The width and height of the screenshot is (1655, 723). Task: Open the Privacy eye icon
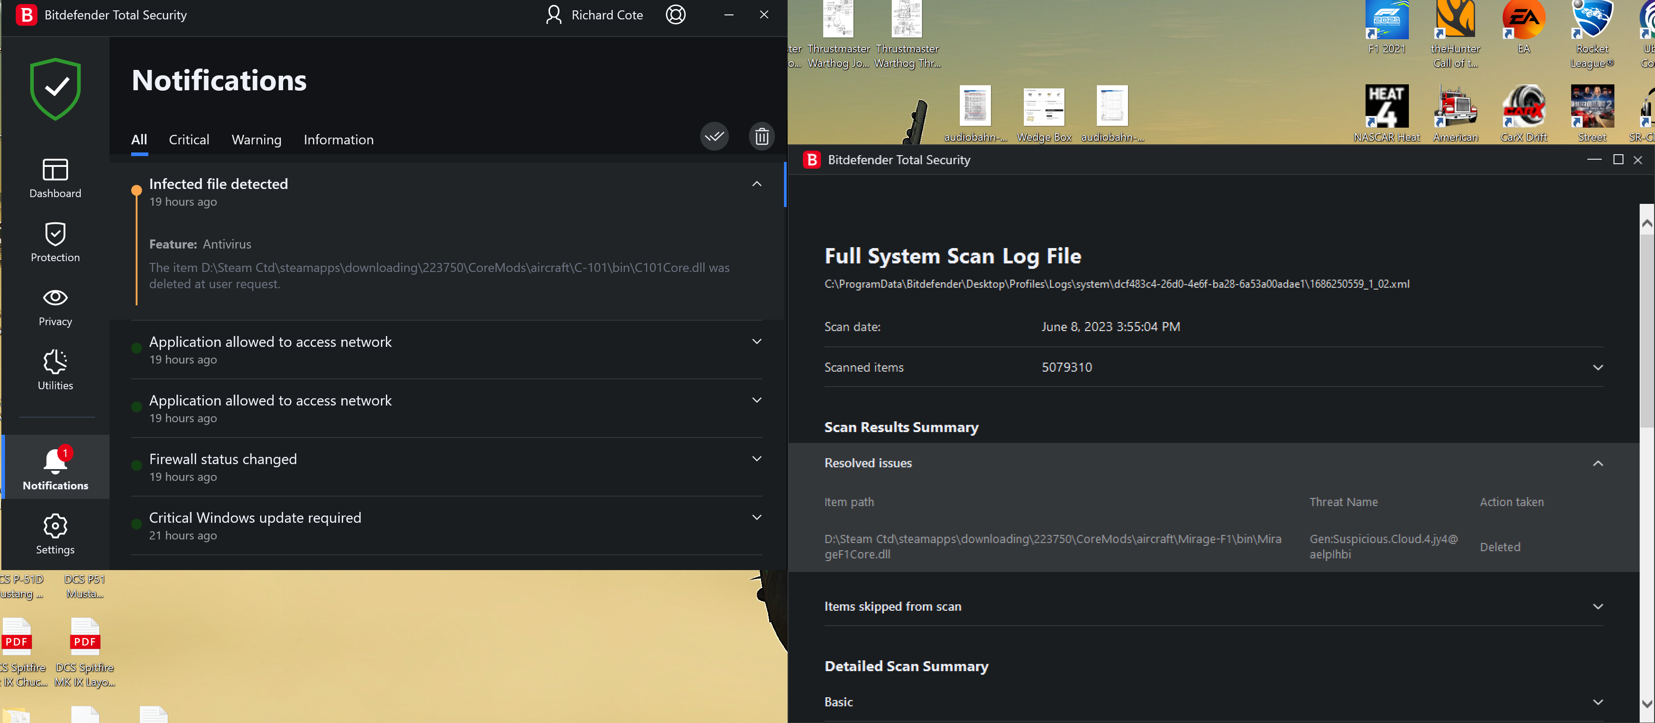coord(55,298)
